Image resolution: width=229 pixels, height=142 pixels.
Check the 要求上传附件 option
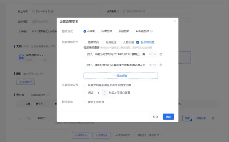(x=85, y=102)
